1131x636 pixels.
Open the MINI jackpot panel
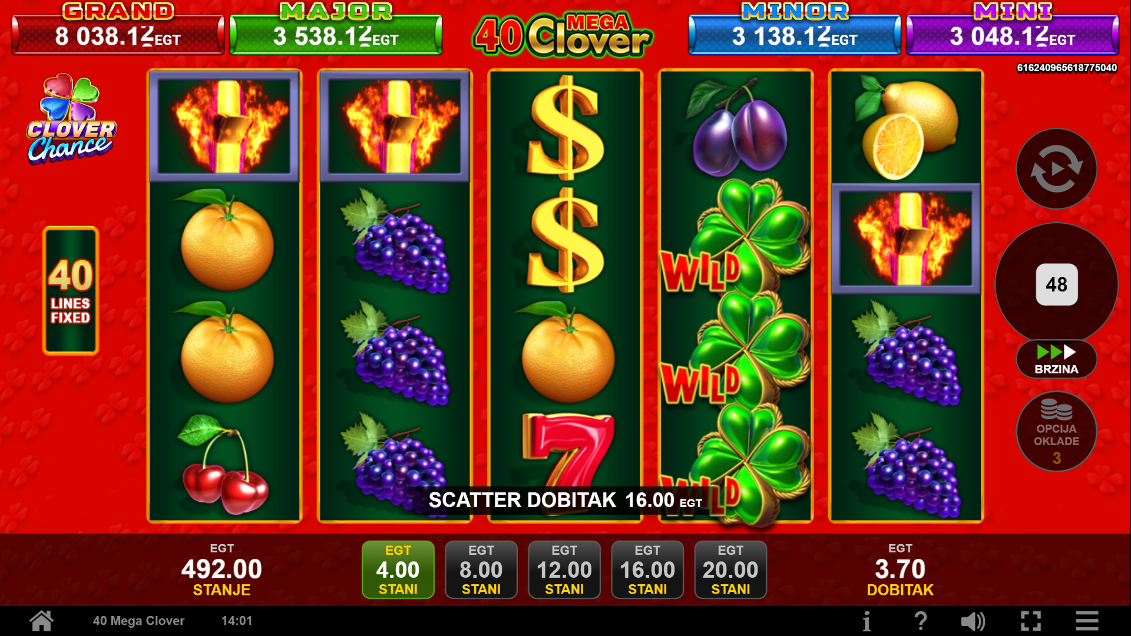1013,28
